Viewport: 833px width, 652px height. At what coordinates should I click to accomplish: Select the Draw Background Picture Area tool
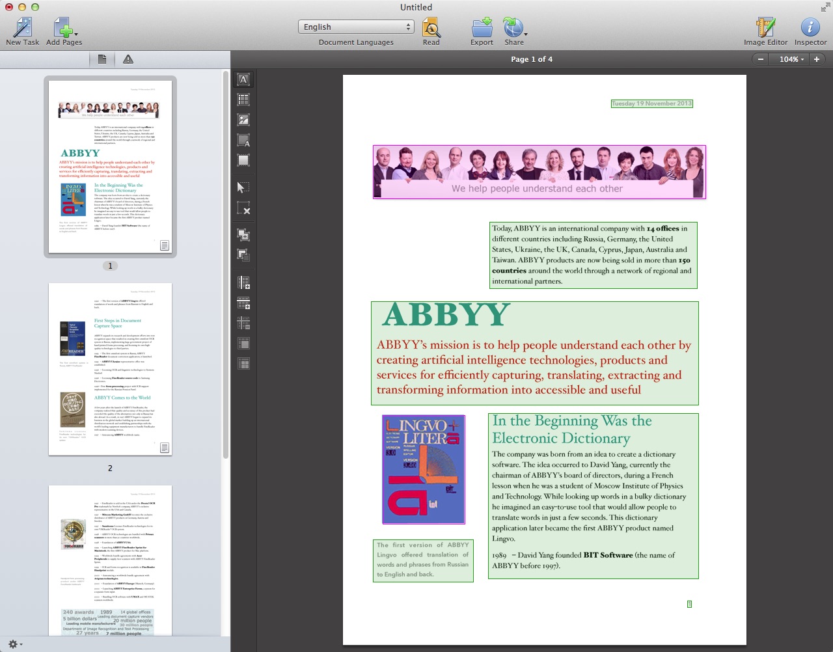click(x=243, y=140)
